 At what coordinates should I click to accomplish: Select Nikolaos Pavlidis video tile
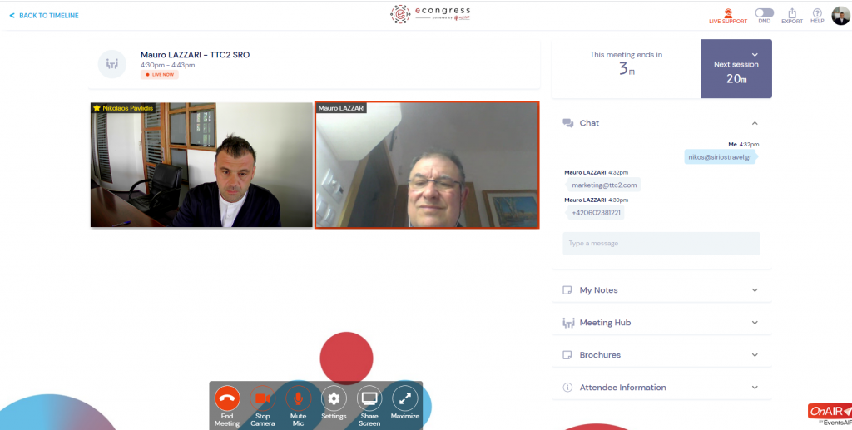(201, 165)
